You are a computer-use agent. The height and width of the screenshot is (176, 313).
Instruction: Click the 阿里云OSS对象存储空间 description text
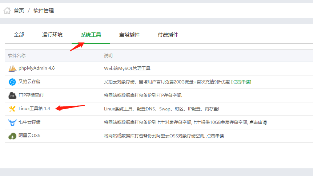154,136
